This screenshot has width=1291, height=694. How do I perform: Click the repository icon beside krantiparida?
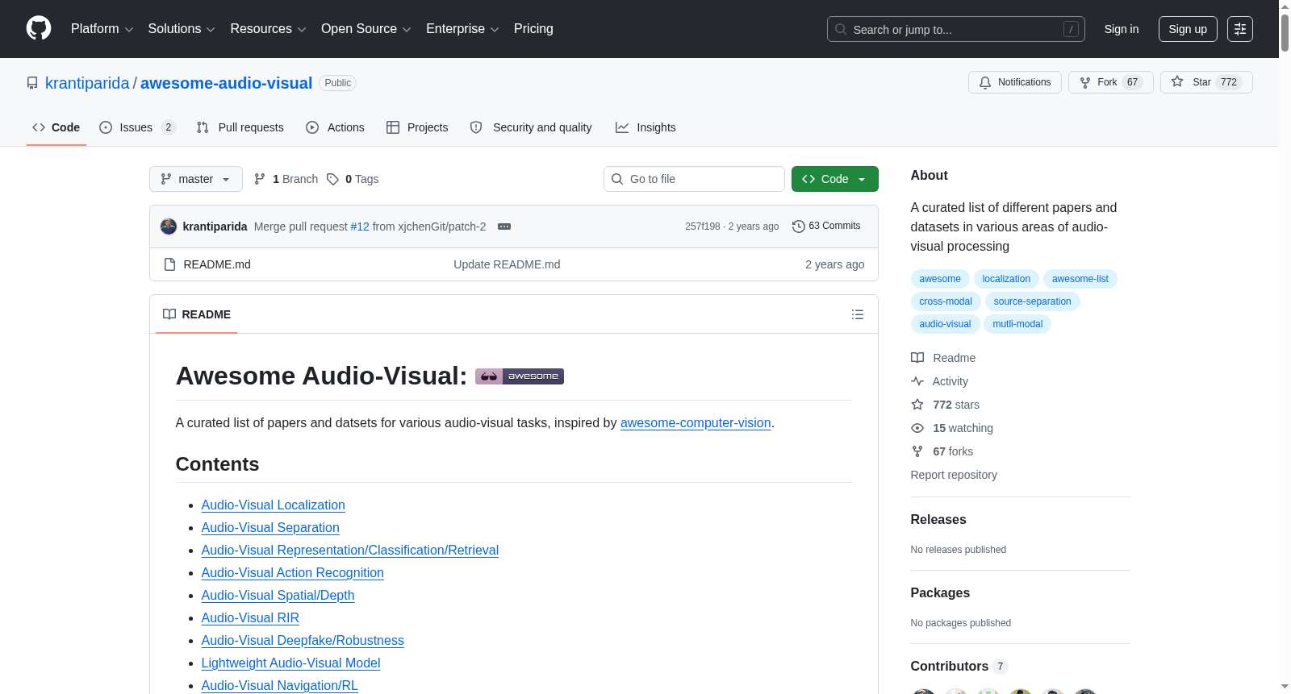pyautogui.click(x=32, y=83)
